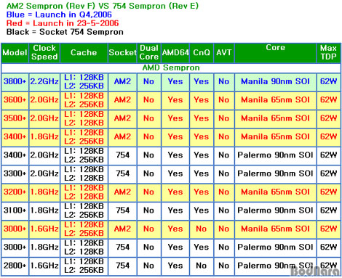Select the Clock Speed column header
The height and width of the screenshot is (278, 342).
tap(44, 53)
